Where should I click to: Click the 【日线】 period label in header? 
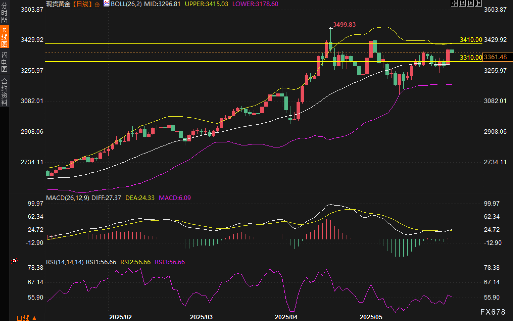(82, 4)
